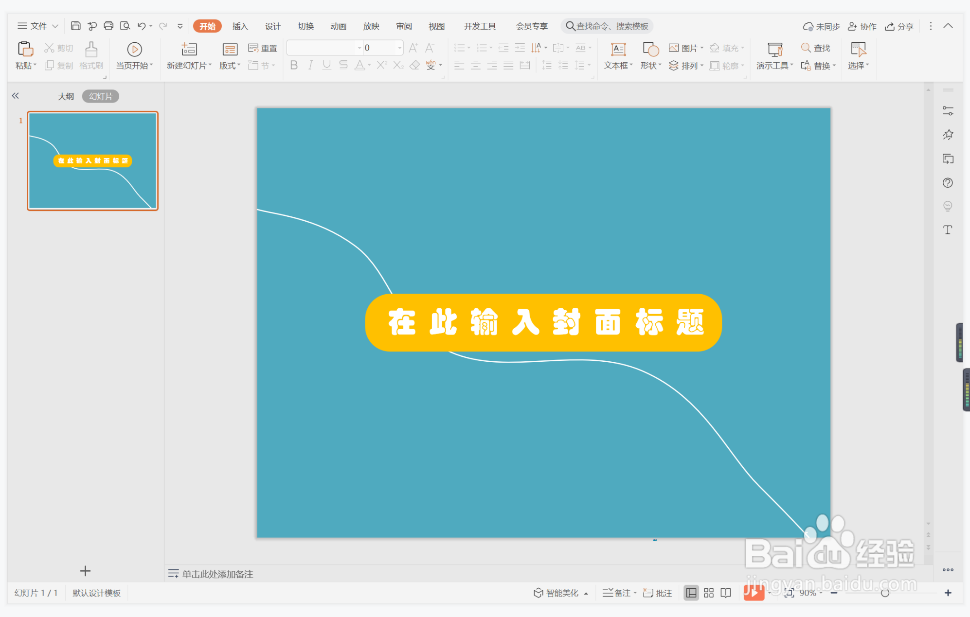Screen dimensions: 970x617
Task: Insert a 文本框 text box
Action: pos(617,55)
